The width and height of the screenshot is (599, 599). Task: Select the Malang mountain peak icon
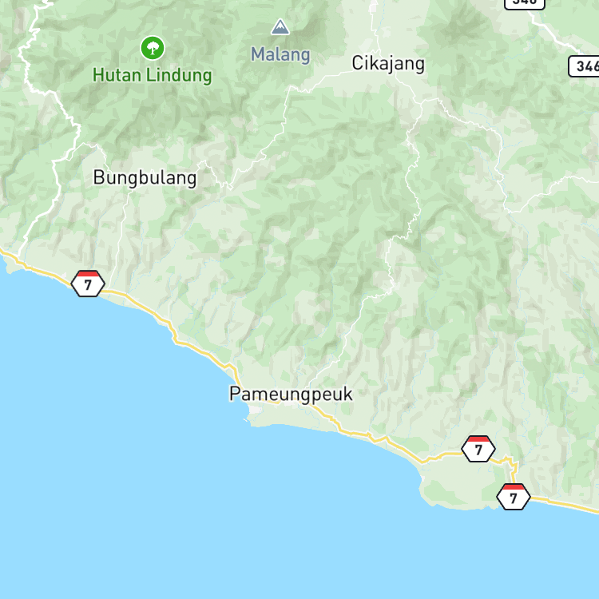[280, 27]
